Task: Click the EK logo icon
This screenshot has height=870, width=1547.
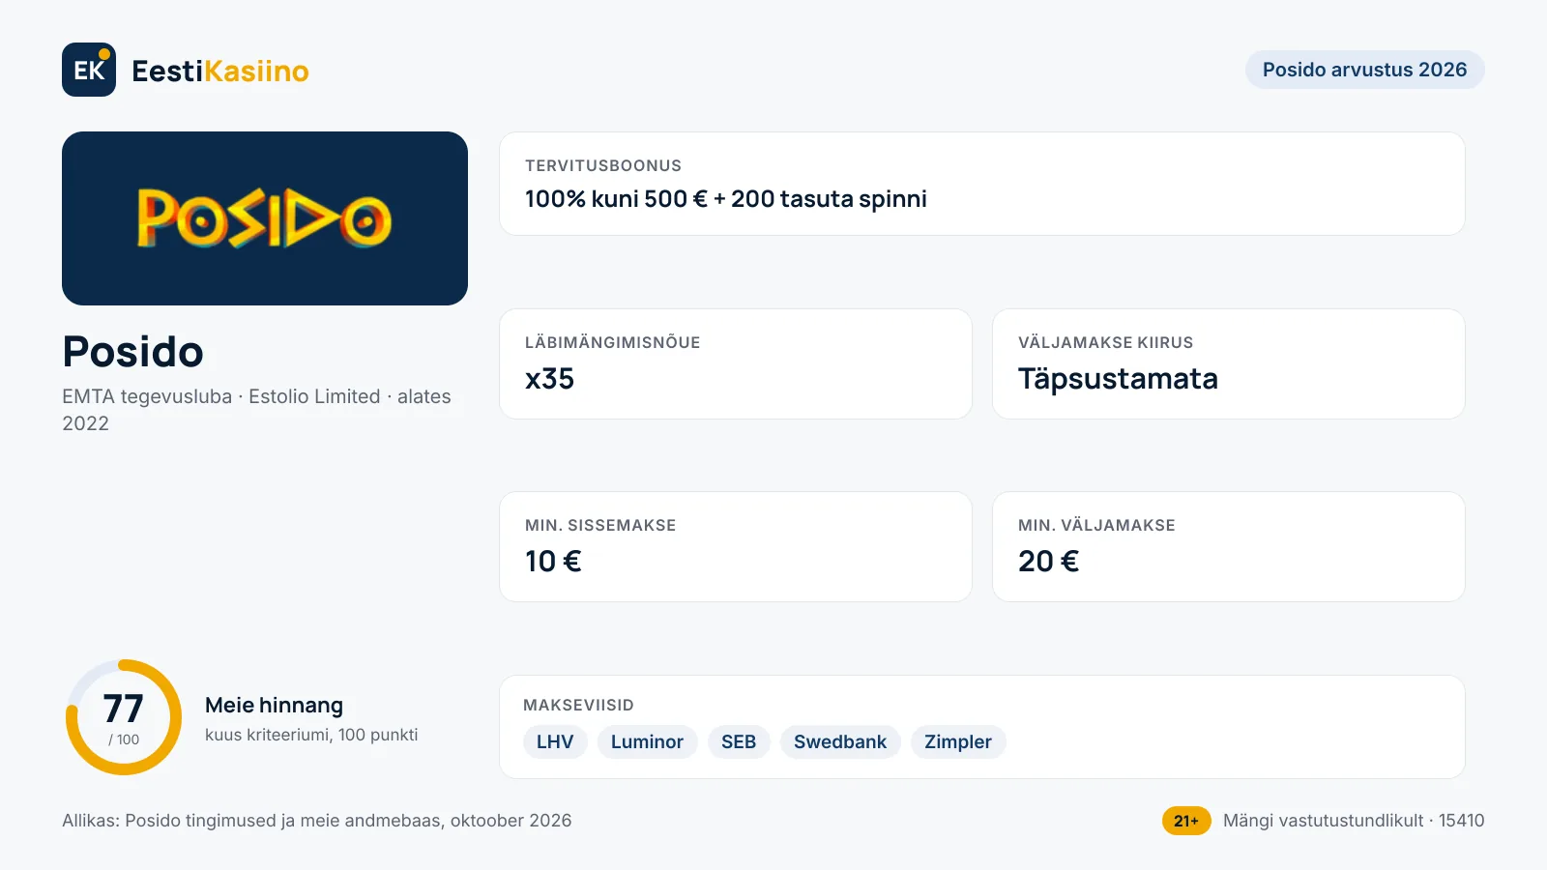Action: pos(89,70)
